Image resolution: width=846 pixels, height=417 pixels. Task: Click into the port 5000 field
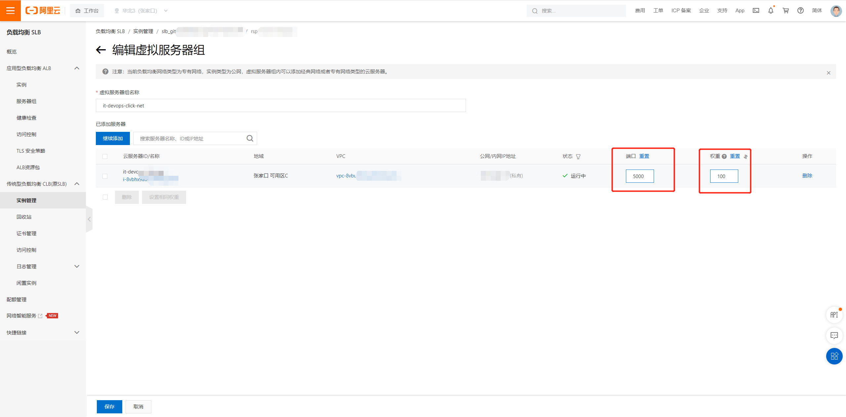point(639,176)
